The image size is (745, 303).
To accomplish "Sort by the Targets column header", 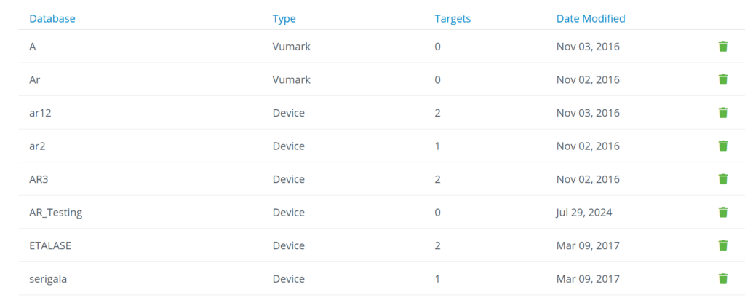I will pyautogui.click(x=453, y=18).
